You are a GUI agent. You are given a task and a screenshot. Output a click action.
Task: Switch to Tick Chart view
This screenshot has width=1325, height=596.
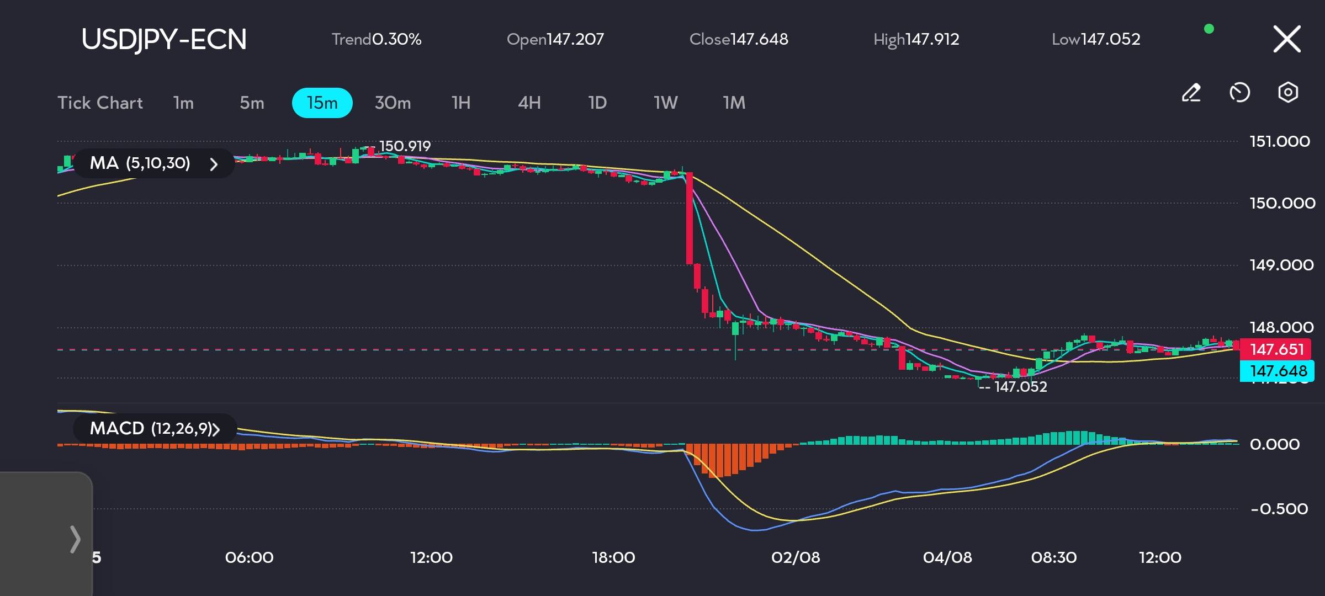[100, 103]
